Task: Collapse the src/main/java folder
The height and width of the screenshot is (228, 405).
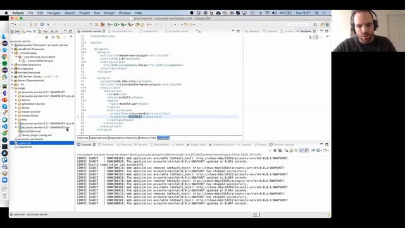Action: [12, 53]
